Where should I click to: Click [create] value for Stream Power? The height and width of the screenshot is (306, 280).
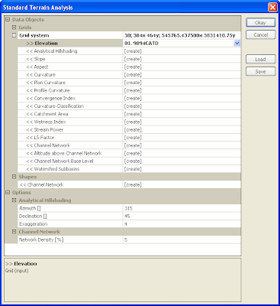pyautogui.click(x=133, y=130)
